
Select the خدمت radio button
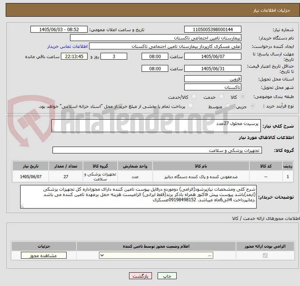(221, 96)
